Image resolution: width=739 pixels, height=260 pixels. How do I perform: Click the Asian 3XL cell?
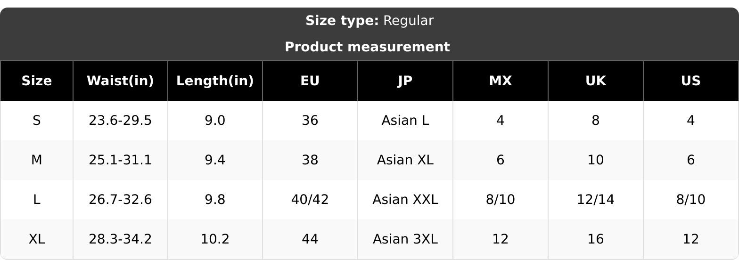click(405, 239)
